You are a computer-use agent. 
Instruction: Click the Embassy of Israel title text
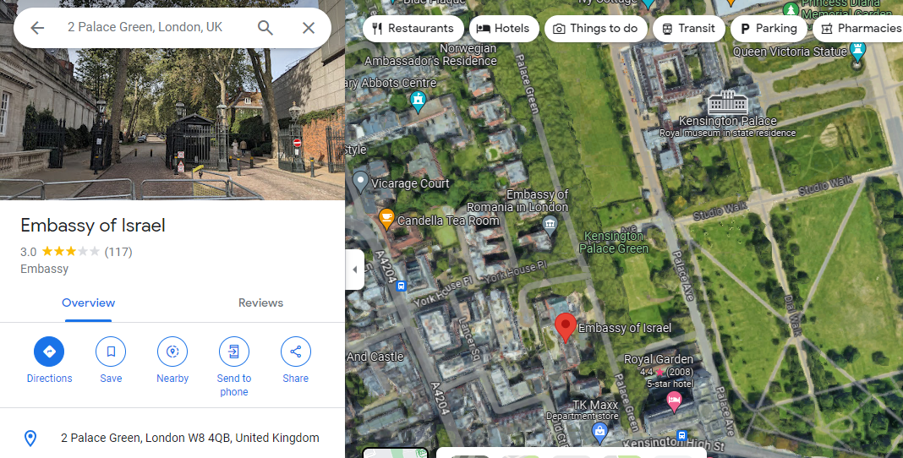(x=93, y=225)
